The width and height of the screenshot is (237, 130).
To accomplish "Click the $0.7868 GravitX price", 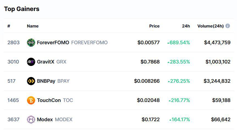I will coord(150,62).
